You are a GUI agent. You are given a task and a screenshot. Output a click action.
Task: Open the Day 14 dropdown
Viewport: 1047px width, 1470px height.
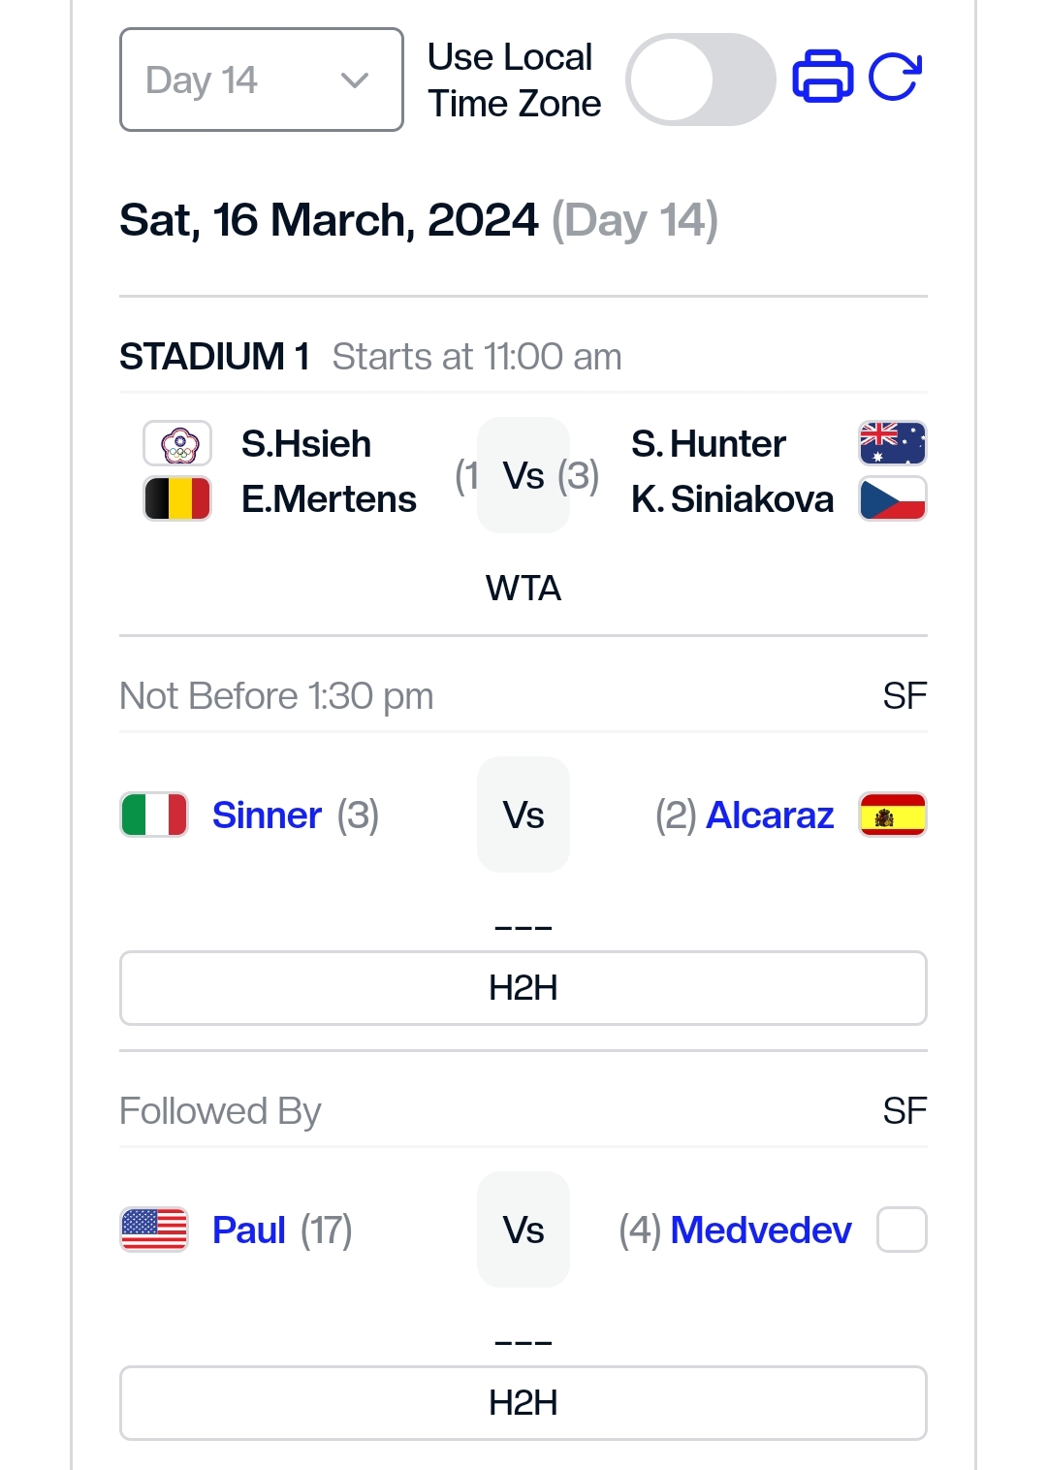[261, 80]
